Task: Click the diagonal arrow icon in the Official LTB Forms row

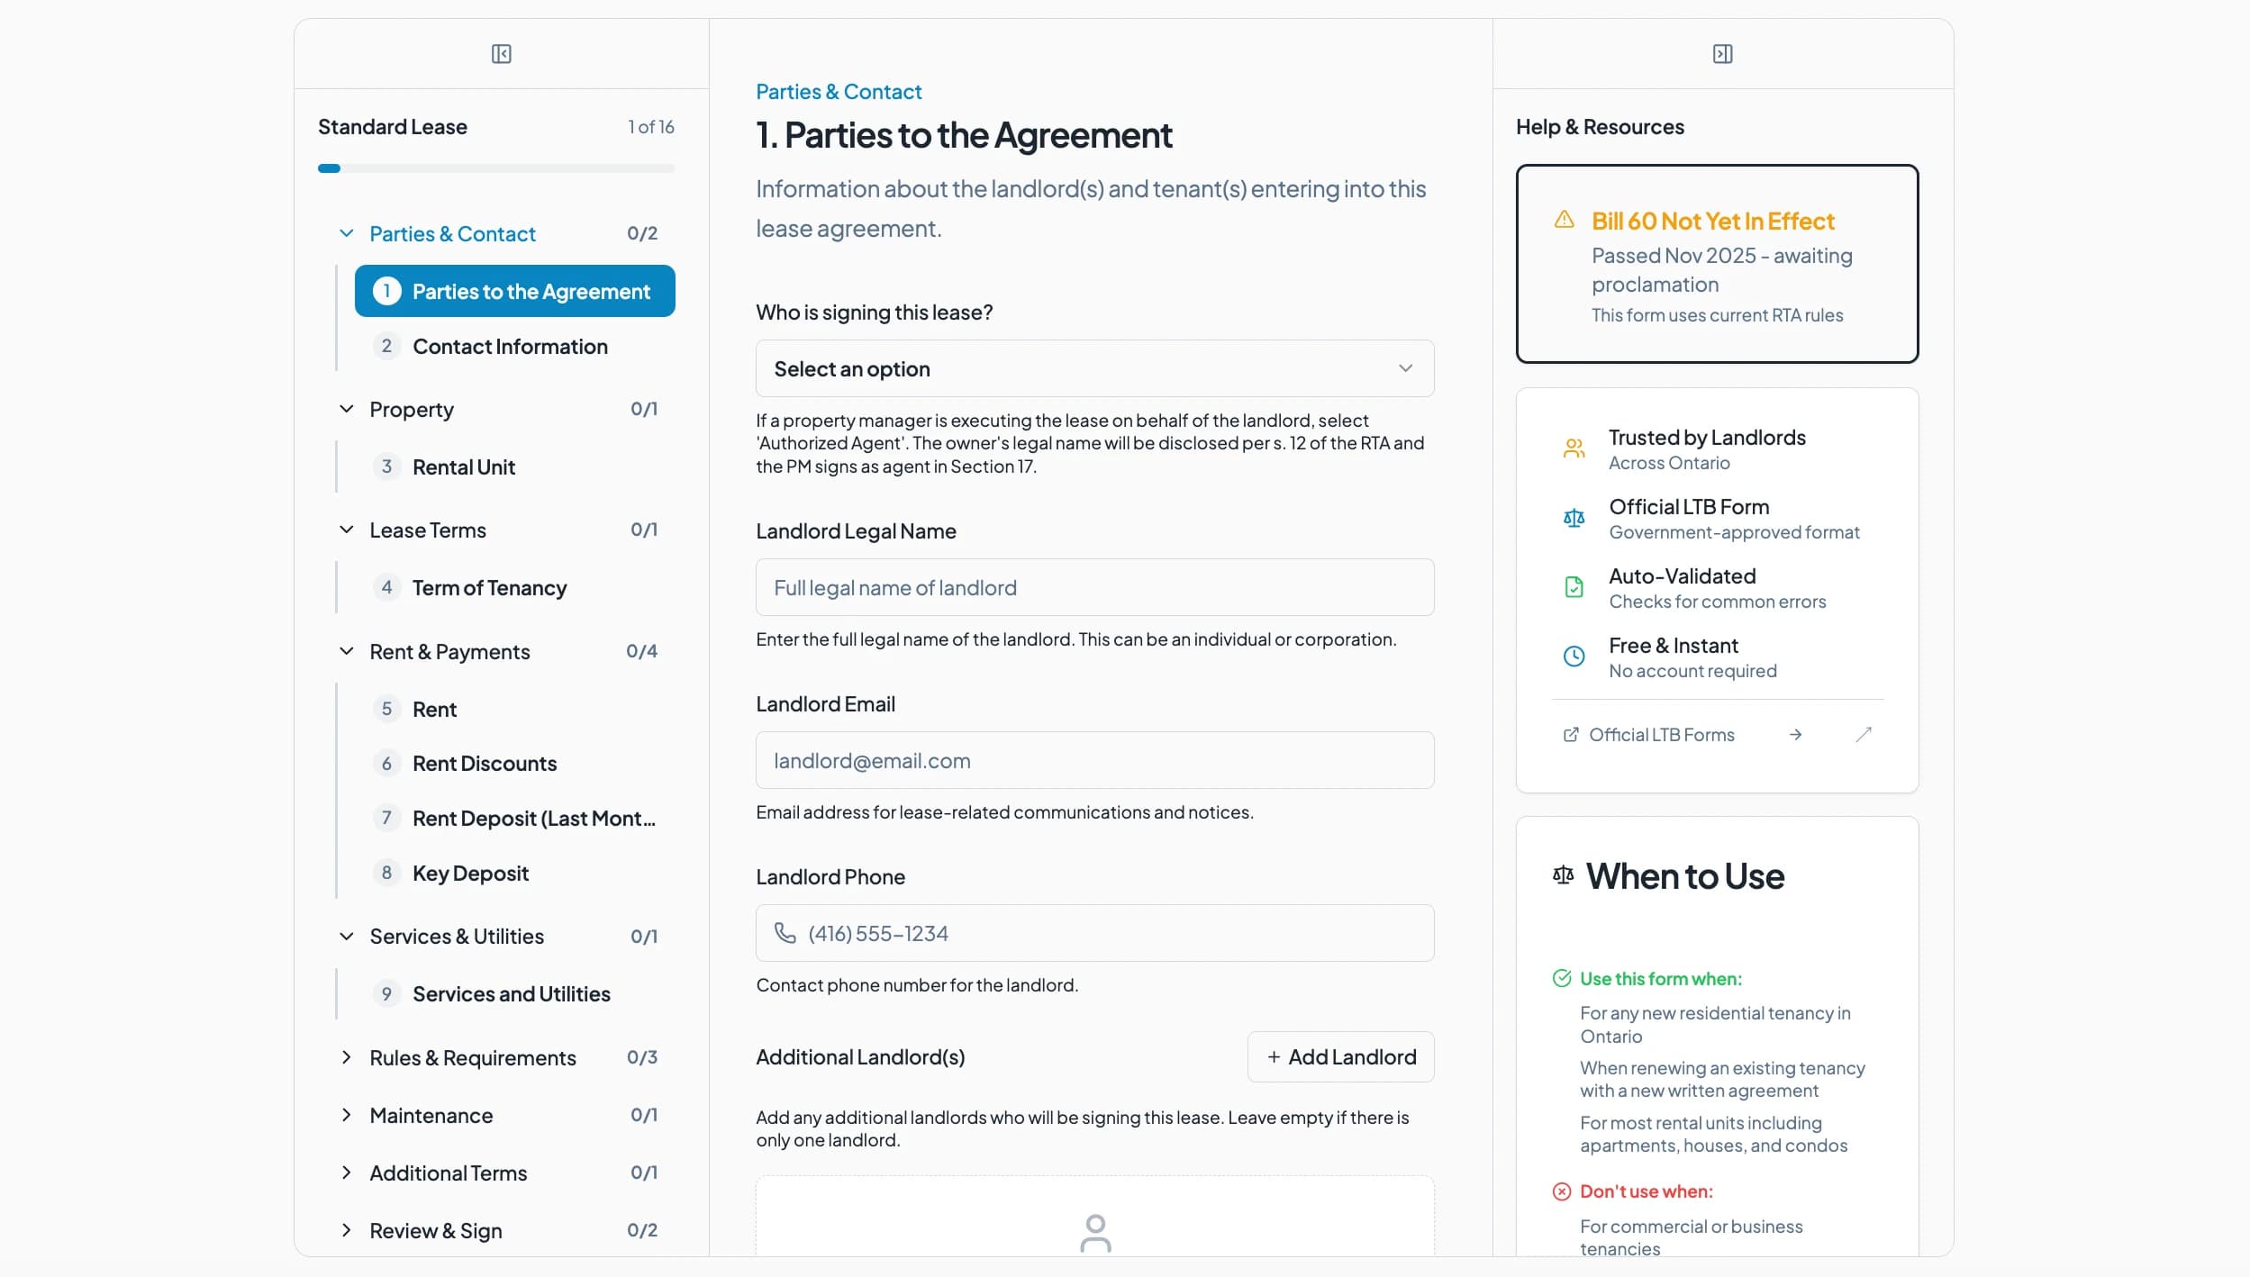Action: (1864, 735)
